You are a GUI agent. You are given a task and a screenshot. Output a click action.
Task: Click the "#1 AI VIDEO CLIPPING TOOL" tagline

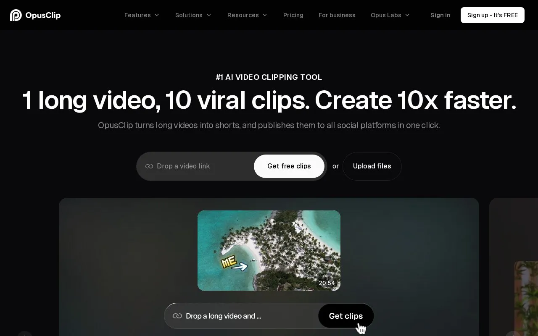tap(269, 77)
